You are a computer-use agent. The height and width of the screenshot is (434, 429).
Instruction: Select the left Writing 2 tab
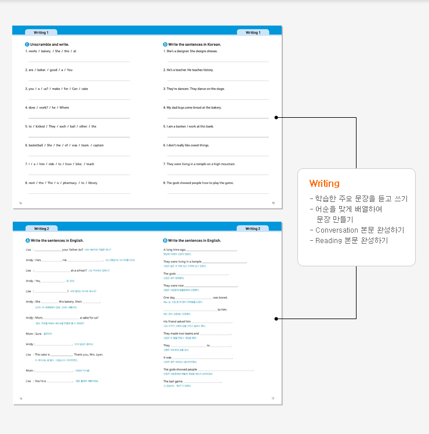(x=41, y=229)
